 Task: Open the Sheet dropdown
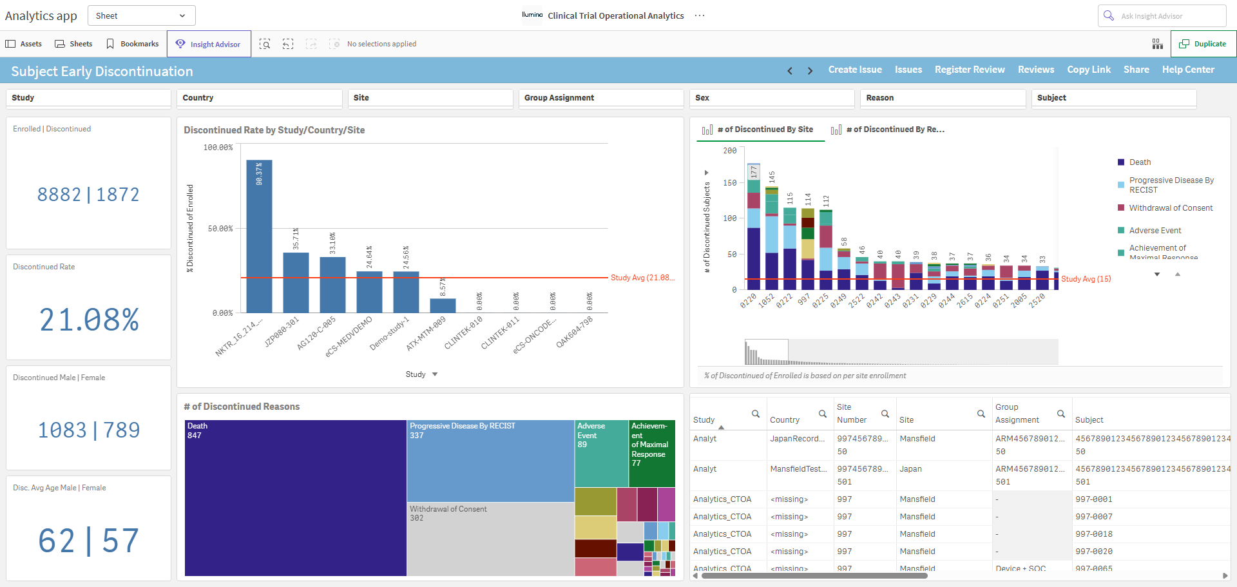(x=142, y=15)
